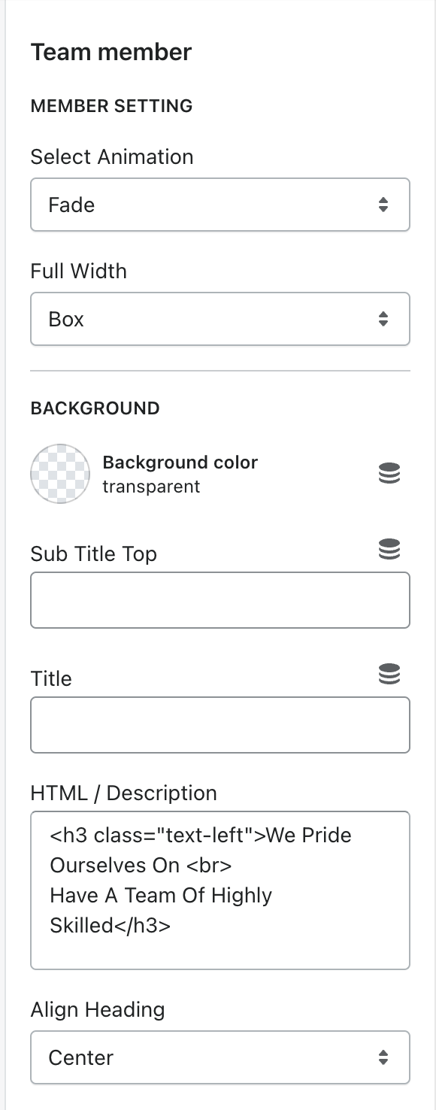436x1110 pixels.
Task: Click dynamic source icon beside Title
Action: [389, 675]
